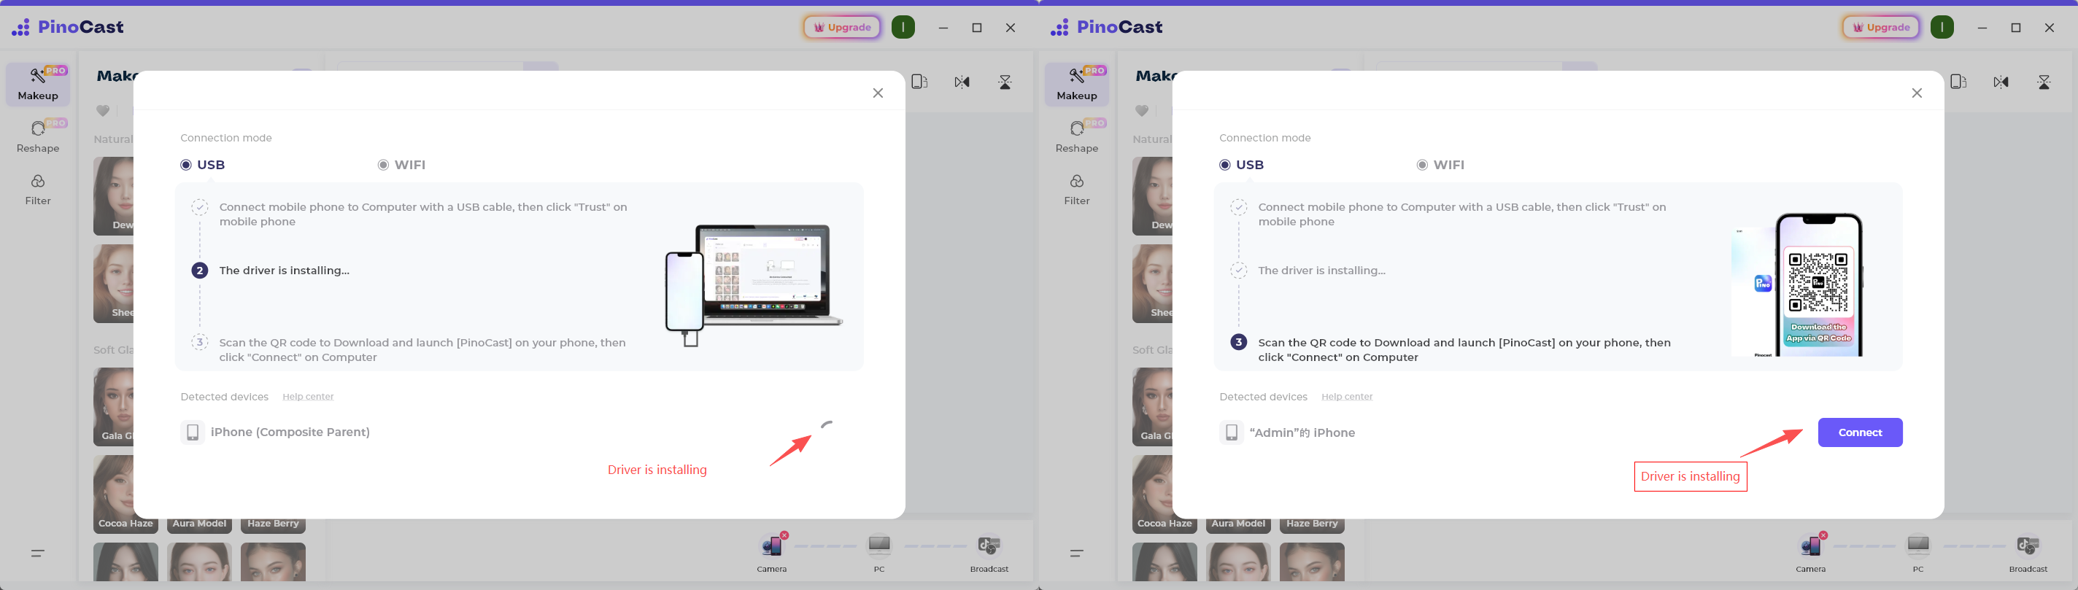This screenshot has height=590, width=2078.
Task: Click "Connection mode" label in left window
Action: (226, 138)
